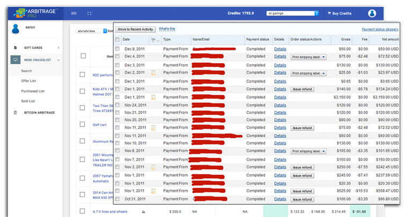Select Bitcoin Arbitrage menu item
The width and height of the screenshot is (407, 217).
(x=39, y=113)
